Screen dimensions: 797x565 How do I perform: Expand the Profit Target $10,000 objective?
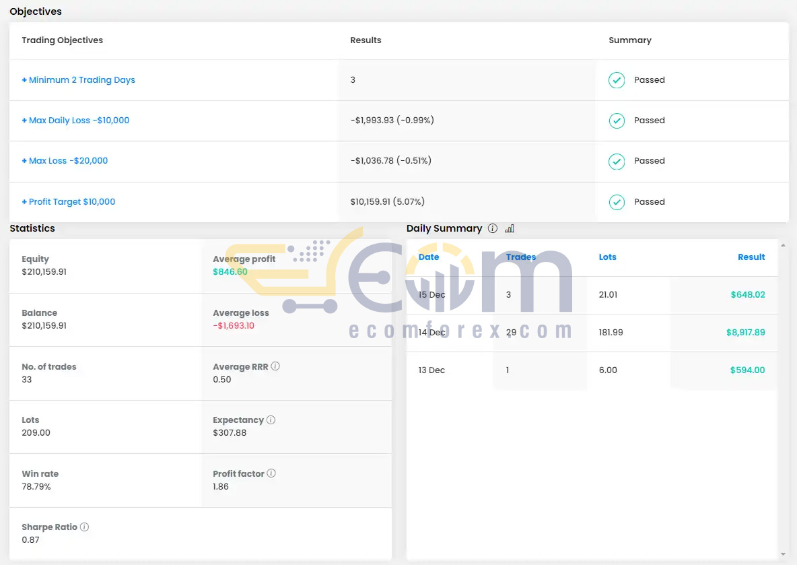click(x=68, y=201)
